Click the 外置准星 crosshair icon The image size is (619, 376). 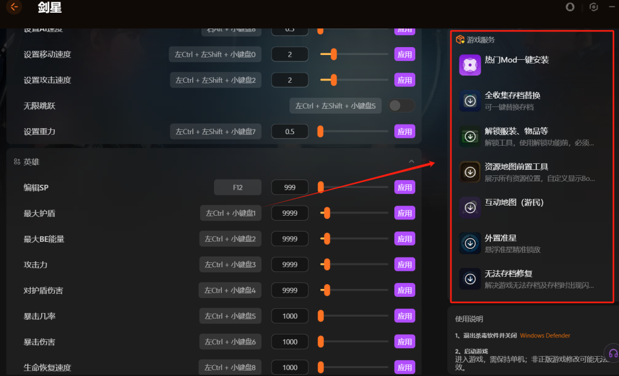pos(470,243)
